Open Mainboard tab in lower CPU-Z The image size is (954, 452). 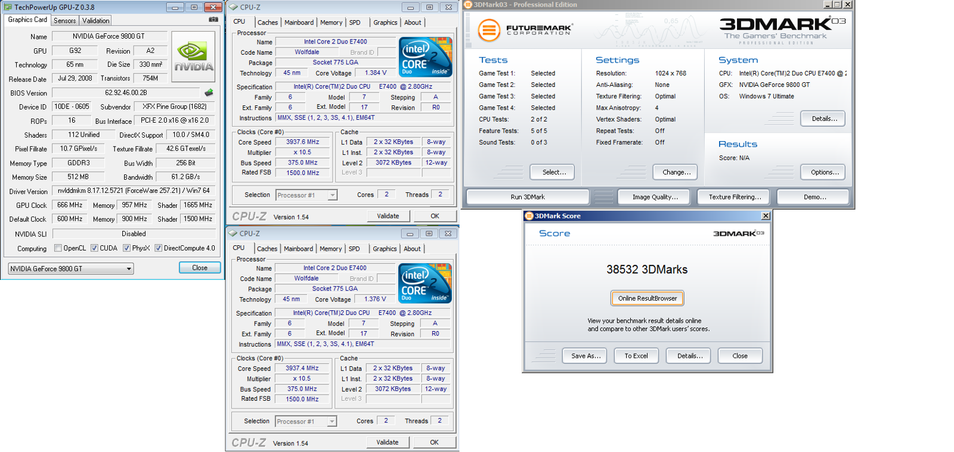click(x=298, y=249)
